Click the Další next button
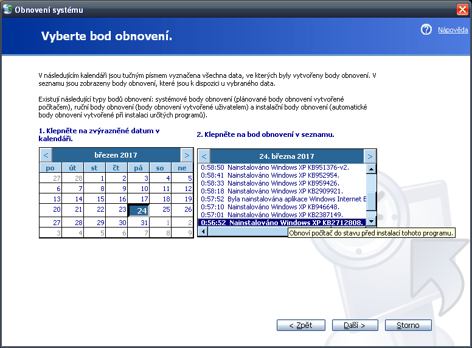Image resolution: width=472 pixels, height=348 pixels. point(355,325)
